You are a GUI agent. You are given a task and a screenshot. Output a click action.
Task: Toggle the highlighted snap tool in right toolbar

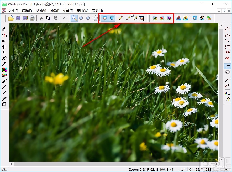pos(227,66)
